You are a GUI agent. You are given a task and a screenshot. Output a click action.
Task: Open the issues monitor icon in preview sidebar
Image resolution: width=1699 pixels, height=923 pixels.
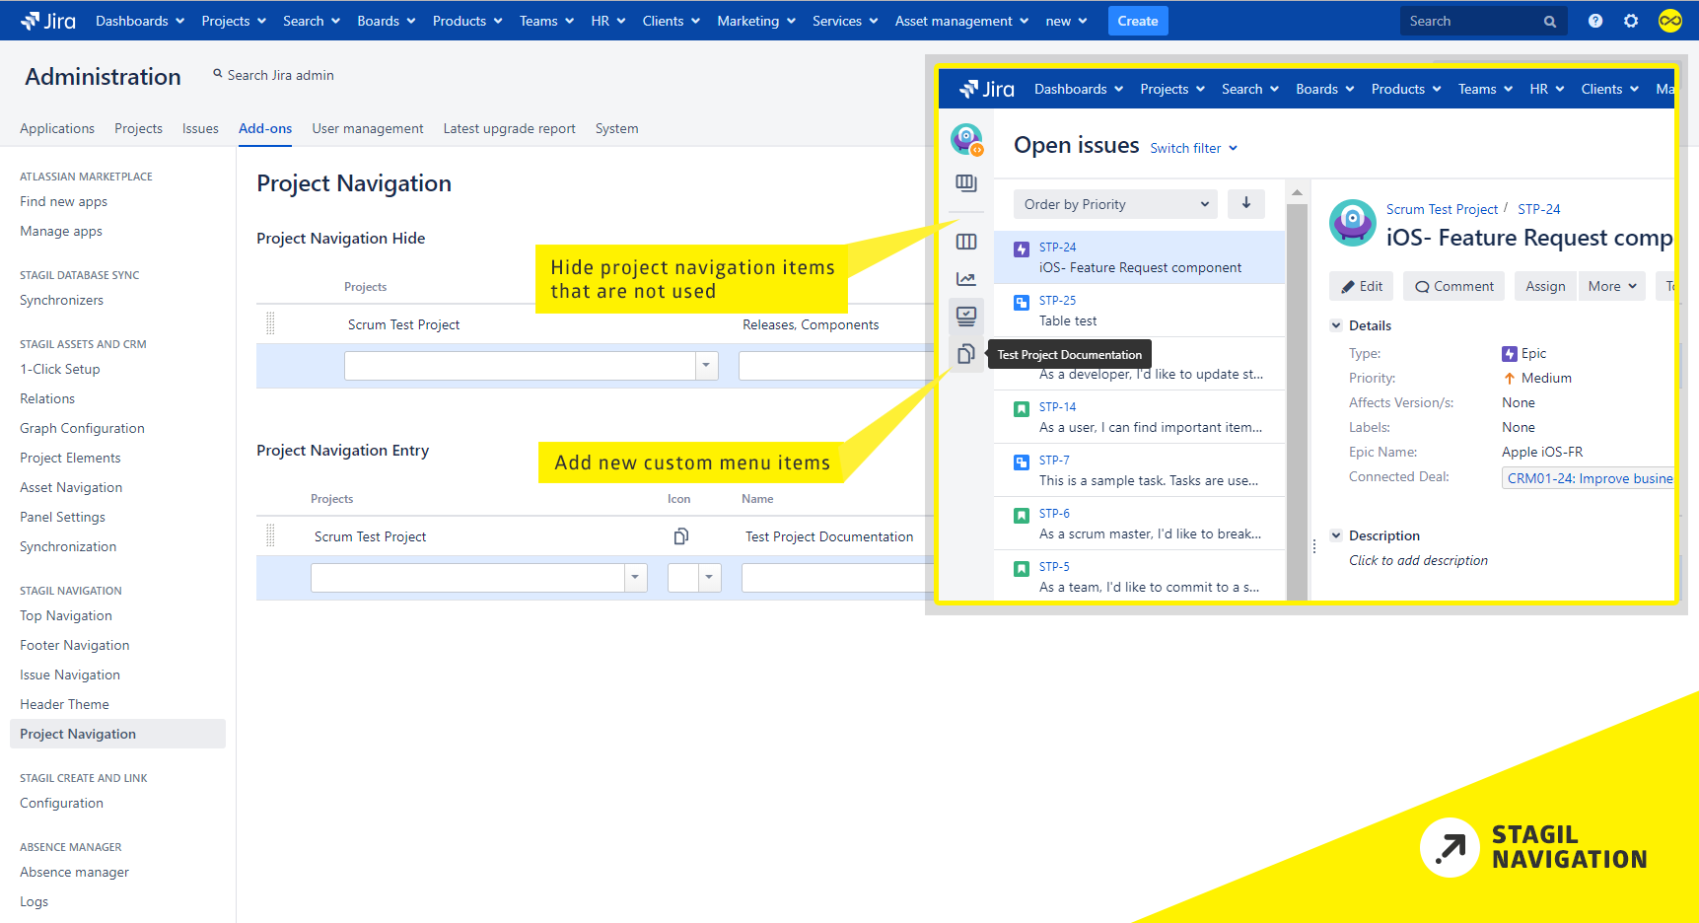point(966,316)
